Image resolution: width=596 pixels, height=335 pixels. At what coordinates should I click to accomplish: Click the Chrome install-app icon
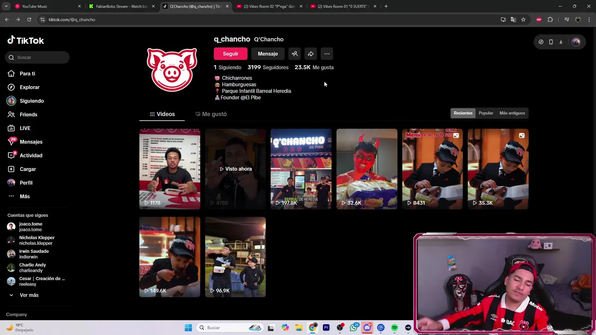coord(503,20)
